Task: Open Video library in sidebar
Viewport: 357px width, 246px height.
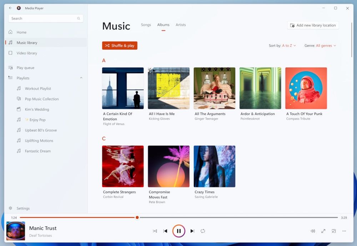Action: tap(46, 53)
